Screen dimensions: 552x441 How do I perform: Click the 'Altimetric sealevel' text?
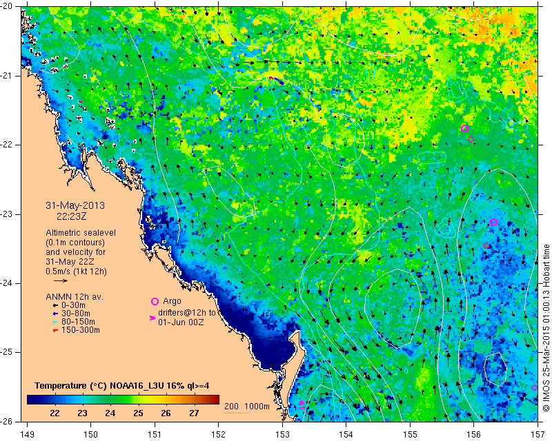coord(81,233)
